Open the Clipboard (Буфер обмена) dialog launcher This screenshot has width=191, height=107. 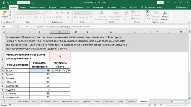13,22
